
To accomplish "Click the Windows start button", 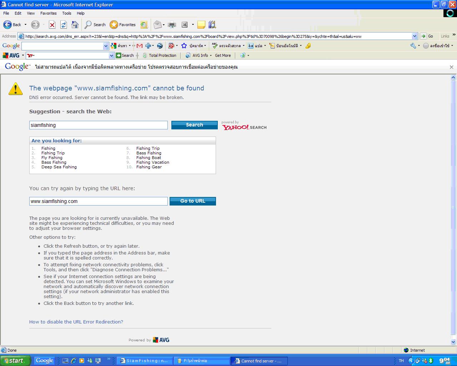I will point(16,361).
